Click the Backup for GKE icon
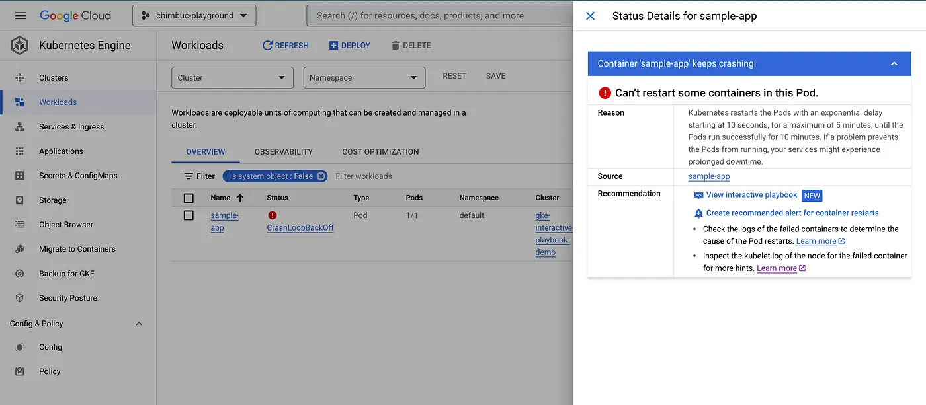926x405 pixels. 20,274
